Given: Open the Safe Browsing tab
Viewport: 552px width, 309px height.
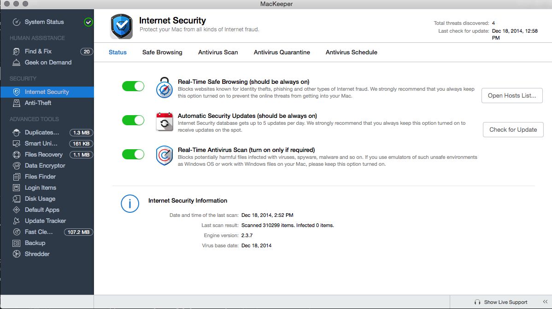Looking at the screenshot, I should click(x=162, y=52).
